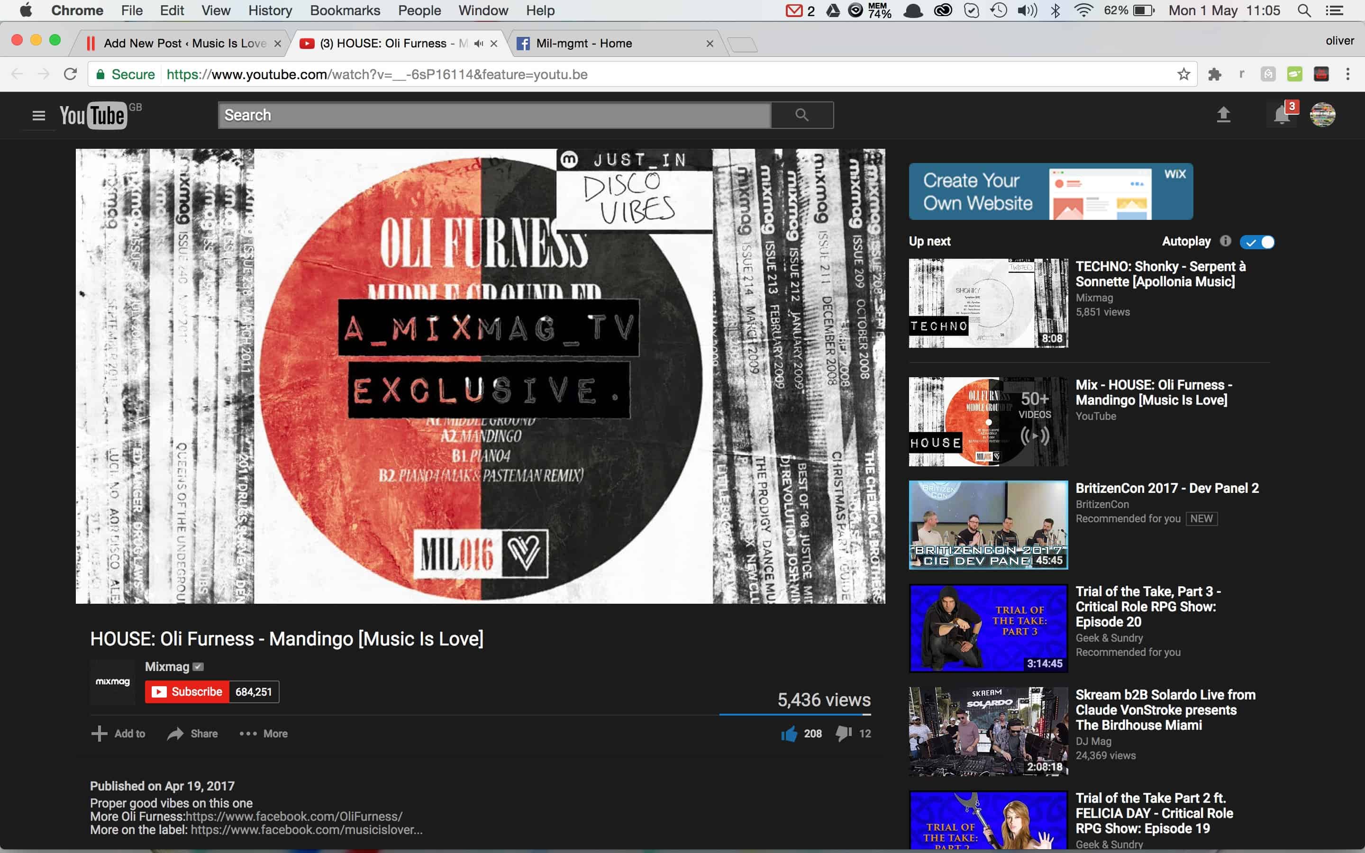Click the Chrome extensions puzzle icon
1365x853 pixels.
point(1215,74)
